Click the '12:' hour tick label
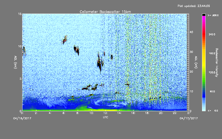This screenshot has width=222, height=139. click(105, 113)
